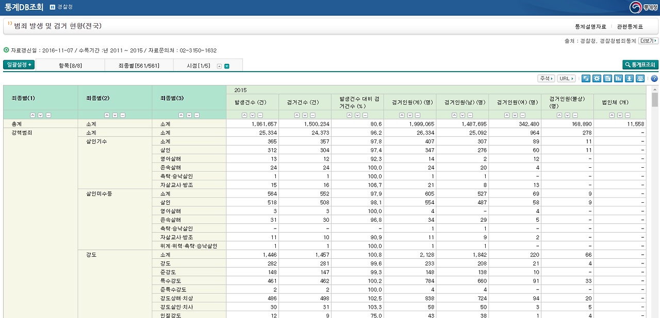The image size is (660, 318).
Task: Show bar chart view of statistics
Action: (x=618, y=79)
